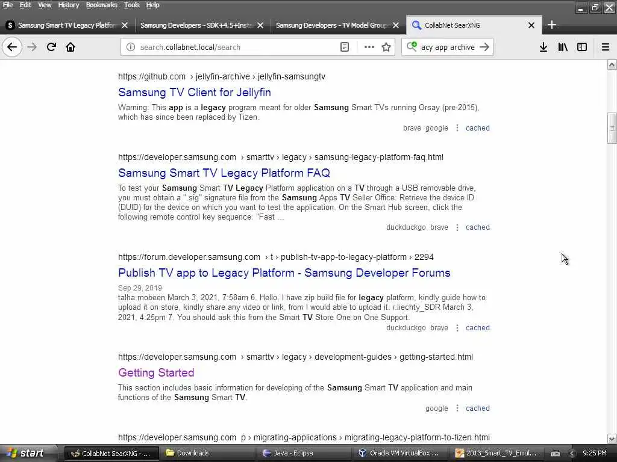Screen dimensions: 617x462
Task: Expand options dots on Publish TV app result
Action: coord(457,328)
